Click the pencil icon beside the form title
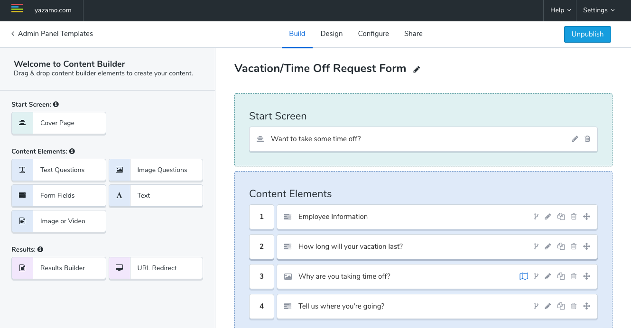 pos(417,69)
